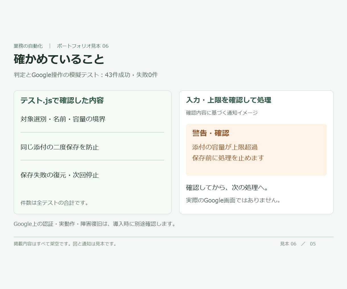Click the note 件数は全テストの合計です。

click(55, 203)
